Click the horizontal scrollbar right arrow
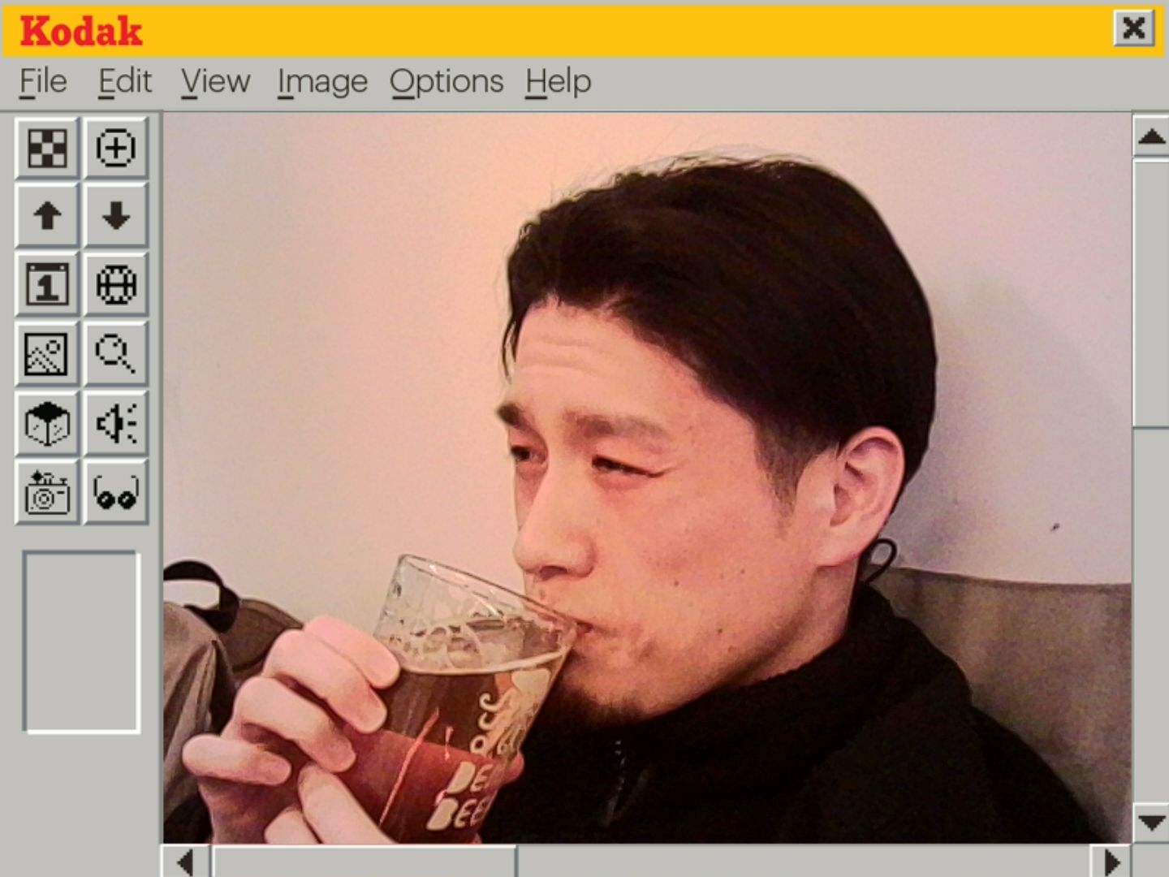 [1111, 861]
